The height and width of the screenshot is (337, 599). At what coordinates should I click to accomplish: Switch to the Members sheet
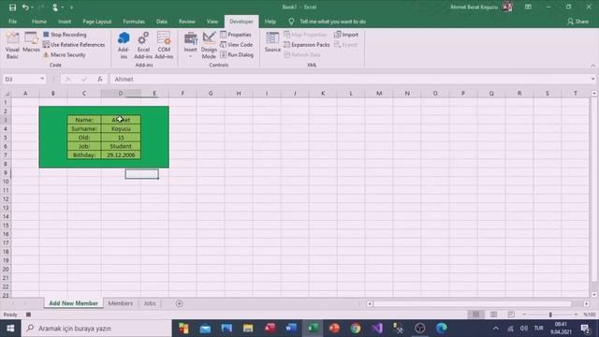[121, 303]
